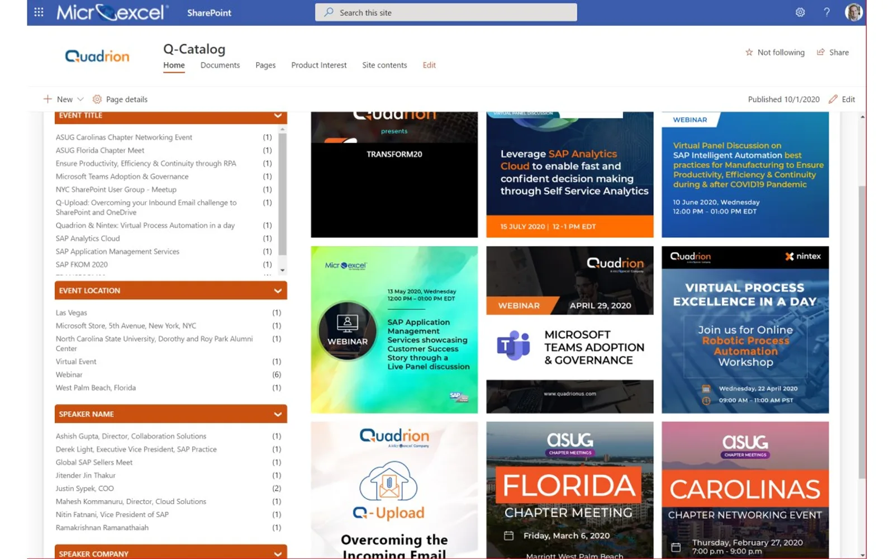Collapse the EVENT TITLE filter section

click(x=278, y=116)
